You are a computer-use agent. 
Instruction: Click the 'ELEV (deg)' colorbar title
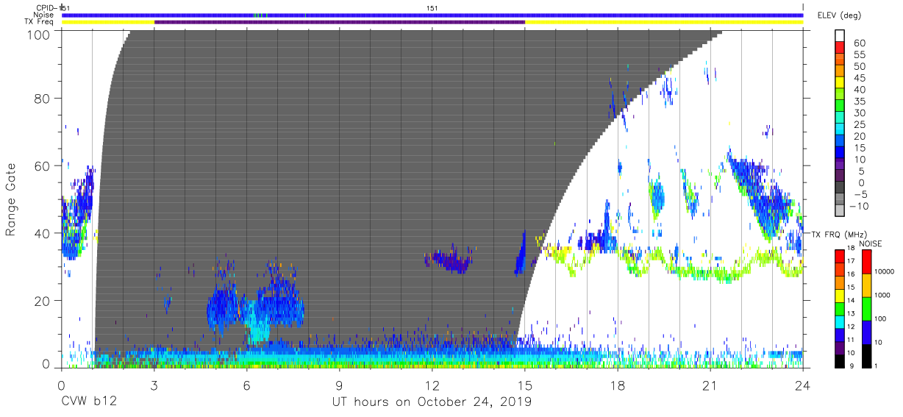pyautogui.click(x=839, y=15)
